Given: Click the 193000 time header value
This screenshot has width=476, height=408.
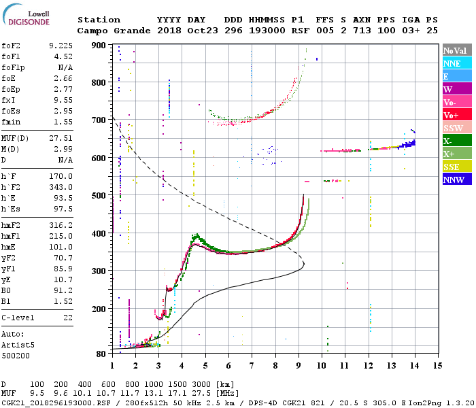Looking at the screenshot, I should (x=267, y=31).
